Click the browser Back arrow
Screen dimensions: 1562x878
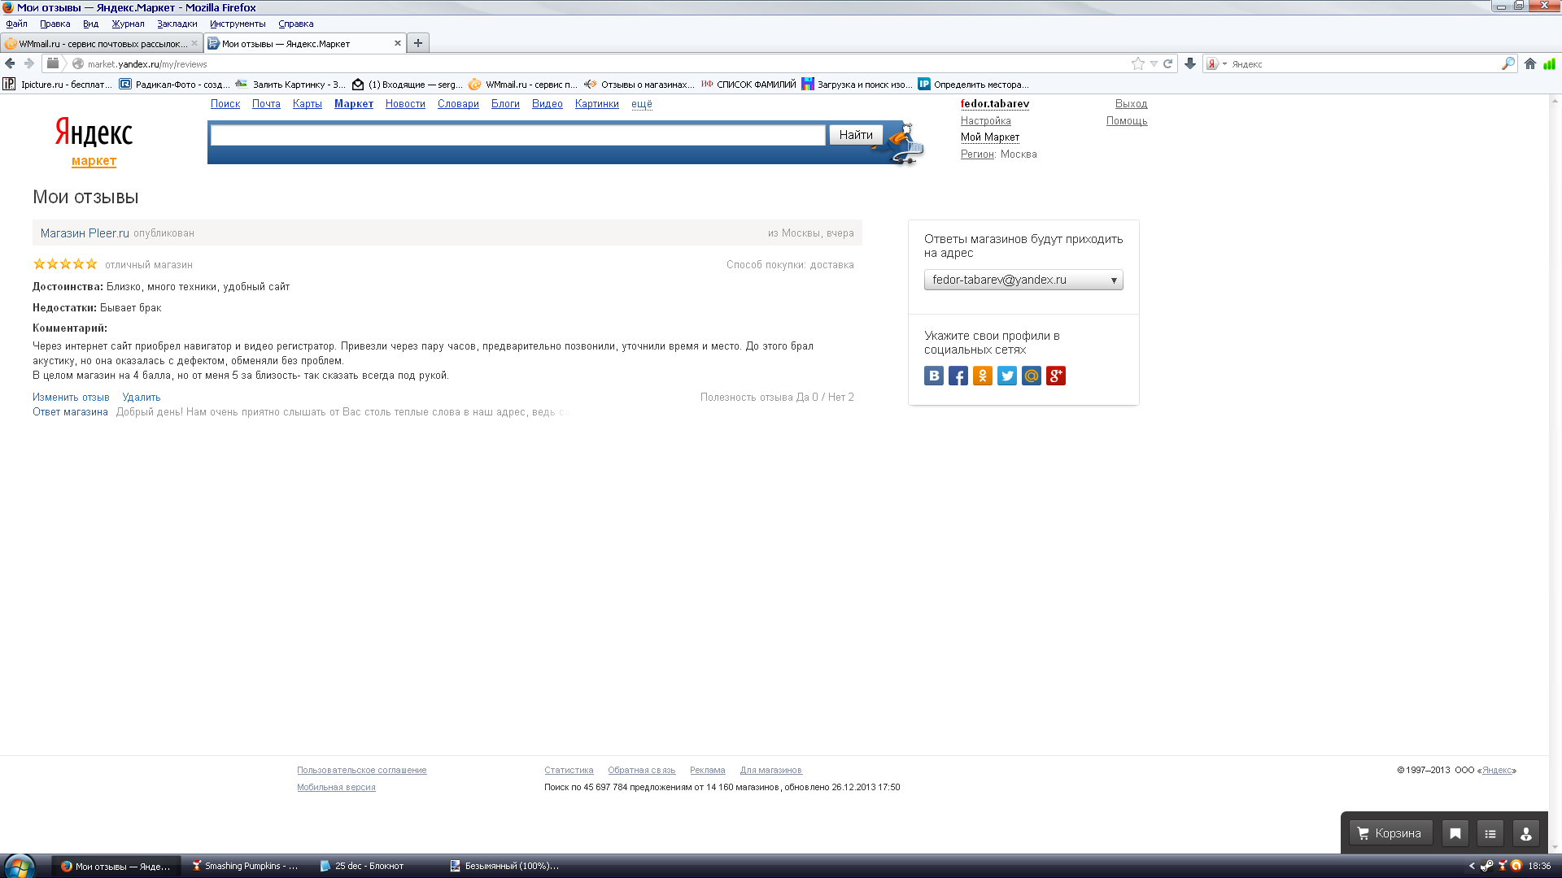point(11,63)
